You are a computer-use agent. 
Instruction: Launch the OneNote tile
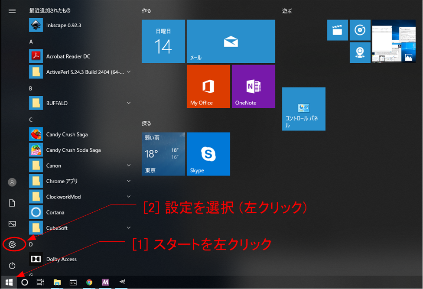(253, 86)
